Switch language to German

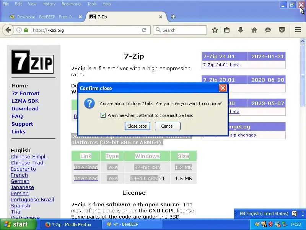[x=20, y=181]
